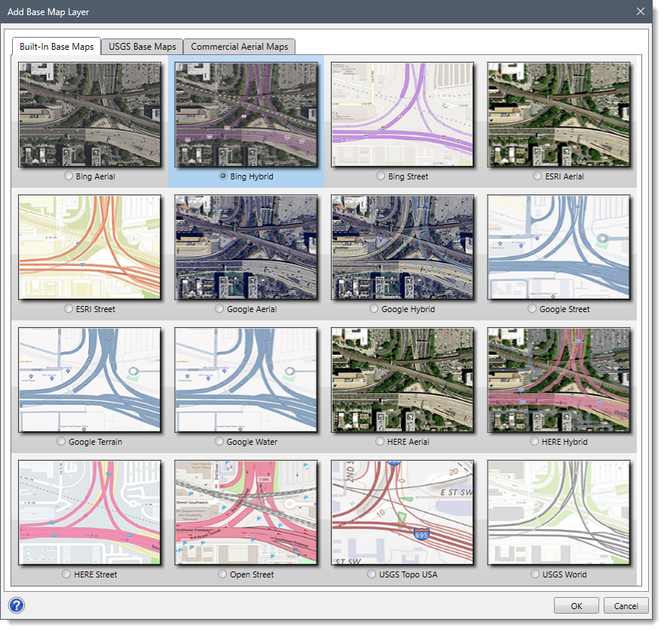Open the Help icon in the corner
Image resolution: width=664 pixels, height=631 pixels.
click(16, 605)
